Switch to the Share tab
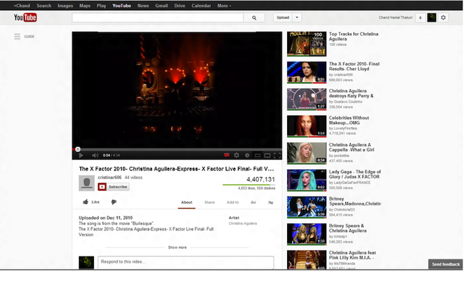This screenshot has width=473, height=296. 209,202
